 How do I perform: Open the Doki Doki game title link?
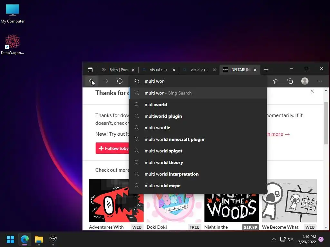[x=157, y=227]
